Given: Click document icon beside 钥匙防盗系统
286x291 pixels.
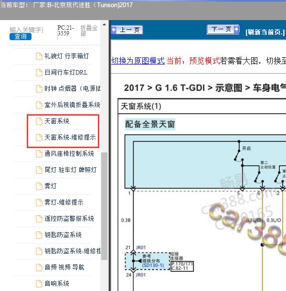Looking at the screenshot, I should pos(39,235).
